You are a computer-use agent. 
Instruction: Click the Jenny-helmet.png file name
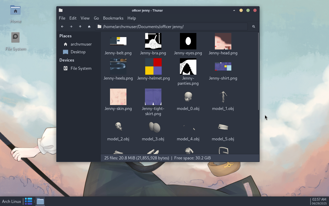tap(153, 78)
